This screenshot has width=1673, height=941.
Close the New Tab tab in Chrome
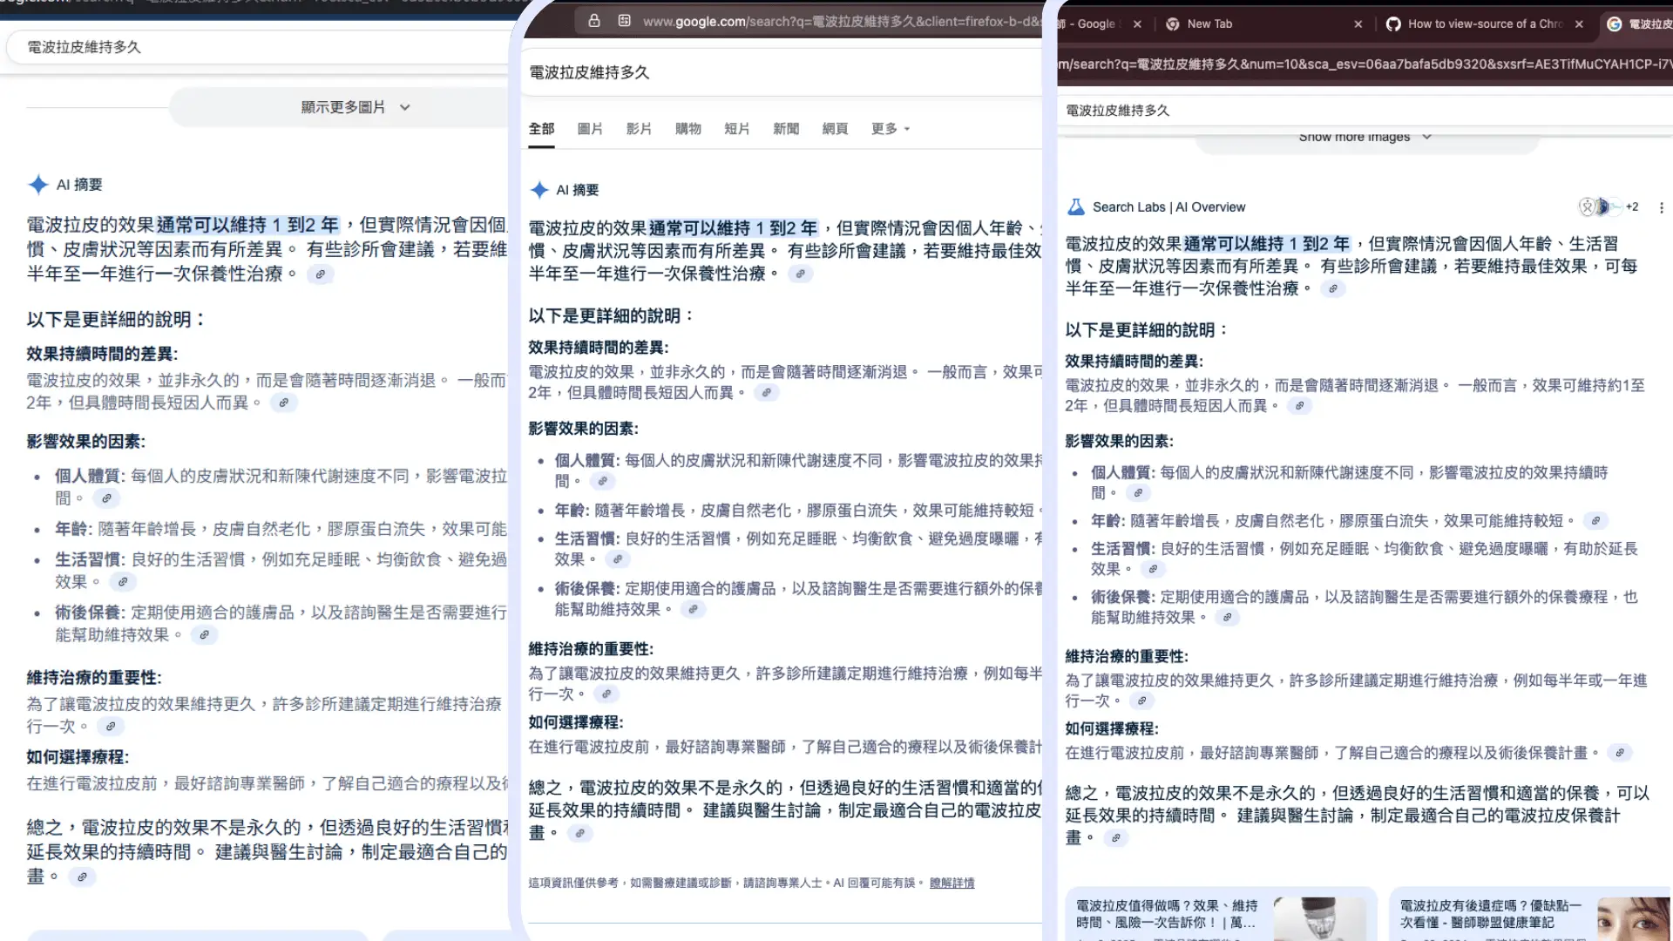[1358, 24]
